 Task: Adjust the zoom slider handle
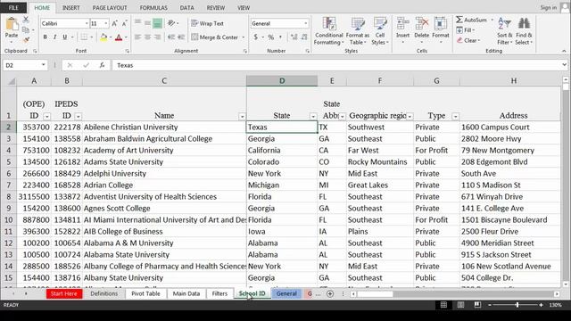(517, 305)
